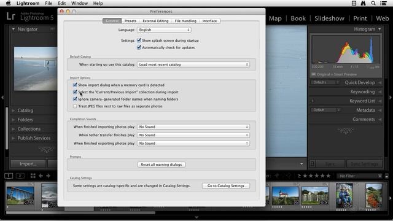The width and height of the screenshot is (393, 221).
Task: Hide right panel group with edge arrow
Action: tap(391, 97)
